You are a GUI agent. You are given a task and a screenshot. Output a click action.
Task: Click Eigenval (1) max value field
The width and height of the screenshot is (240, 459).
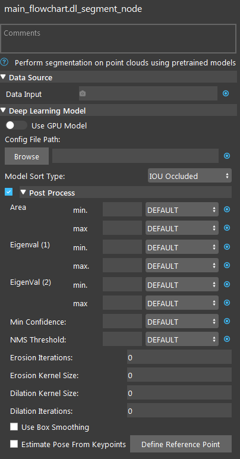coord(122,266)
